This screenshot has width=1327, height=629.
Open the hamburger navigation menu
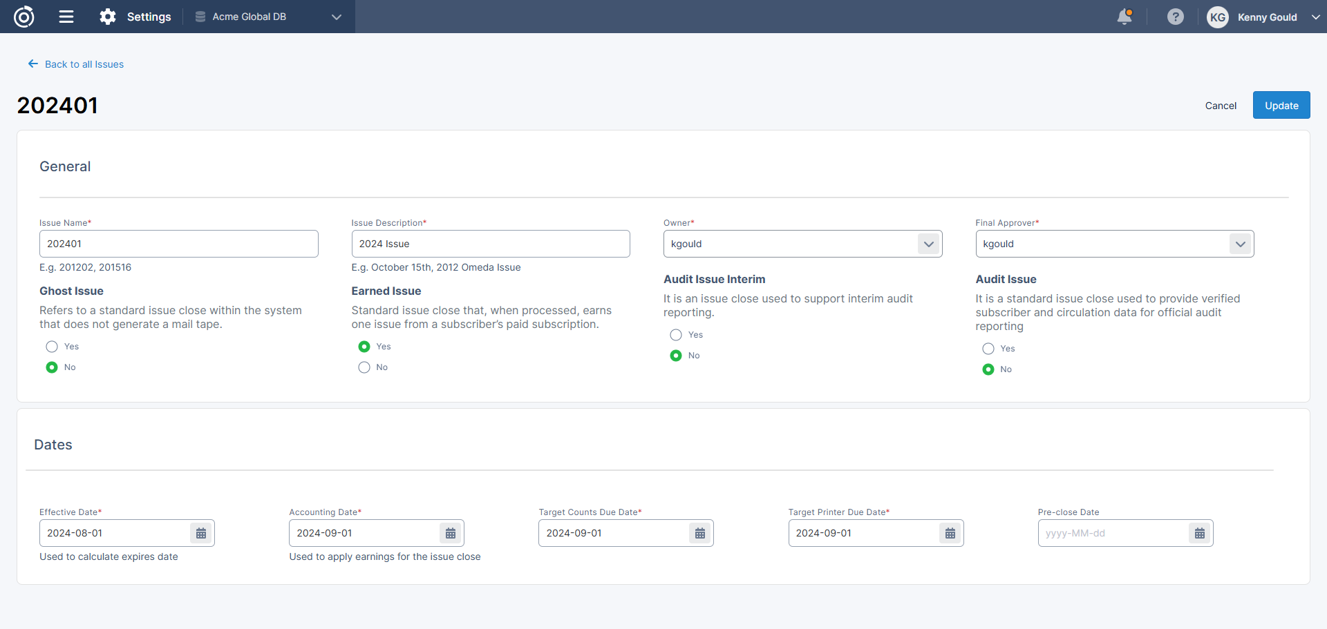66,17
